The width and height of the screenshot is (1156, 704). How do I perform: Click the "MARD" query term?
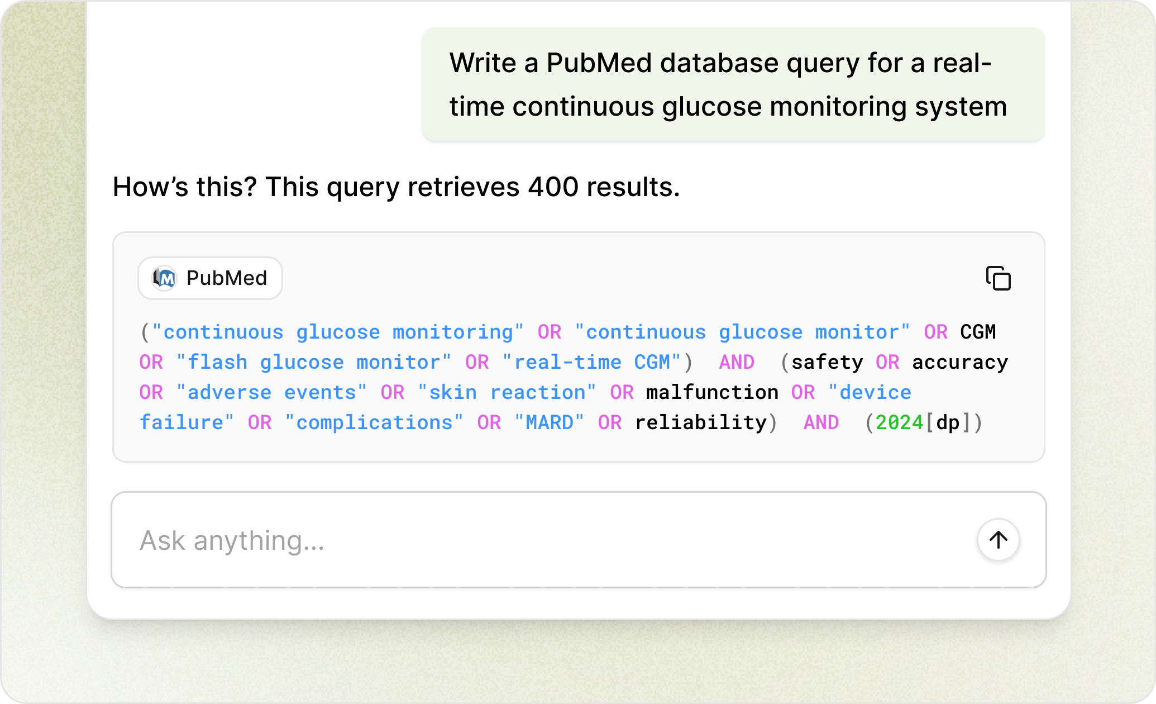point(550,423)
